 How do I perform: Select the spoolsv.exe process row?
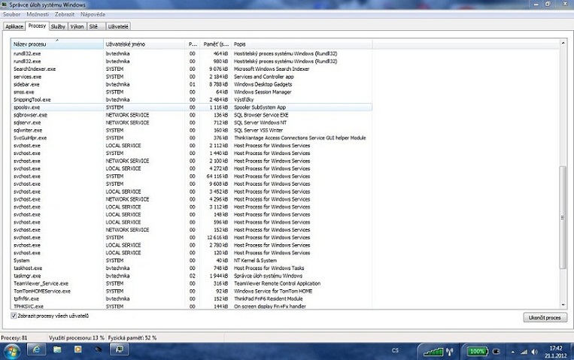tap(192, 107)
